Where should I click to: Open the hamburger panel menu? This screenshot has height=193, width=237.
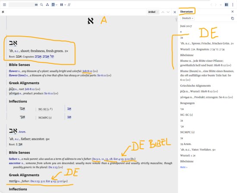point(4,5)
